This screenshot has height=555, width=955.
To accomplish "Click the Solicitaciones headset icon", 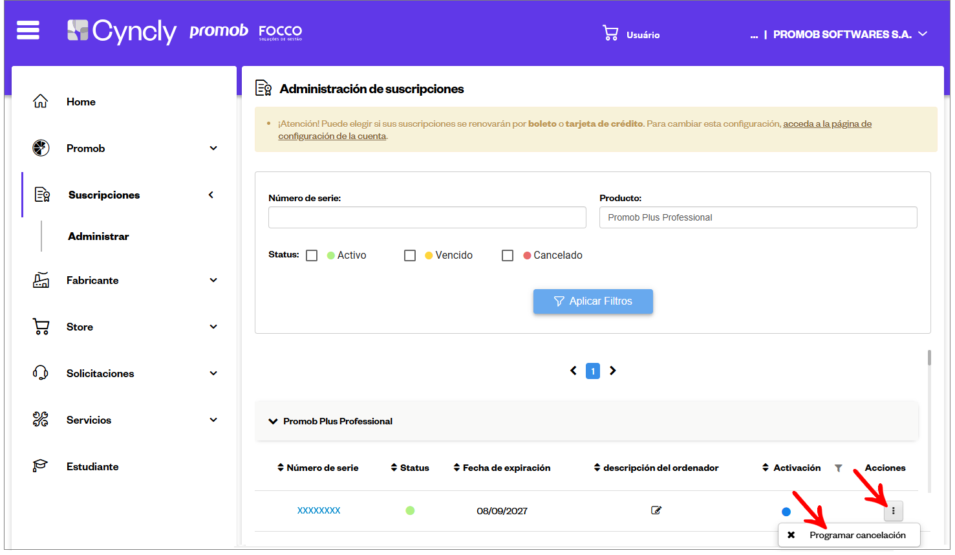I will pos(41,373).
